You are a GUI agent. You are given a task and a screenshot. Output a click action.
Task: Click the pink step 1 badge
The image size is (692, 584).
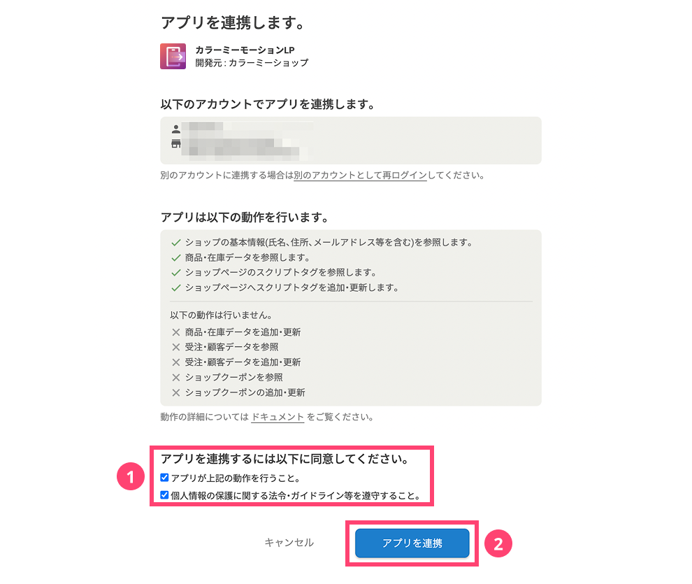tap(130, 478)
